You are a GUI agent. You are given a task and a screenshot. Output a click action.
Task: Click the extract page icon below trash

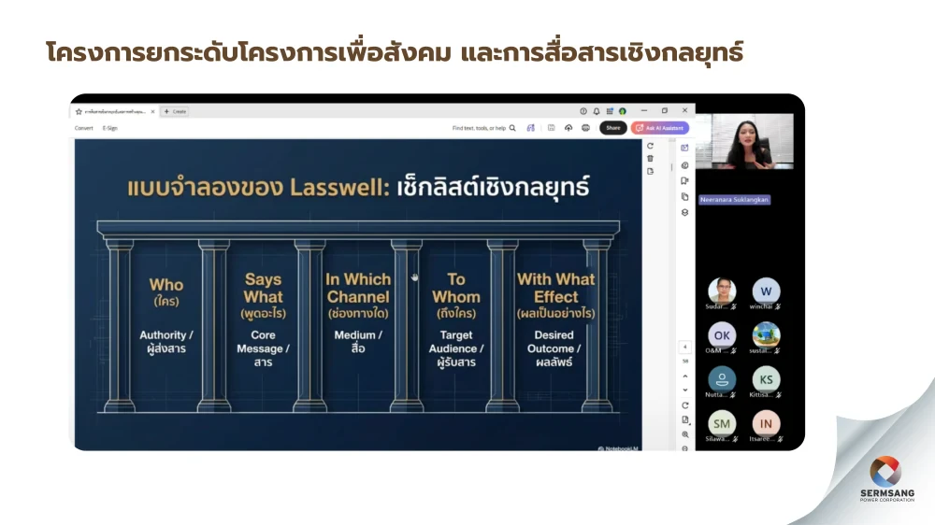(650, 172)
